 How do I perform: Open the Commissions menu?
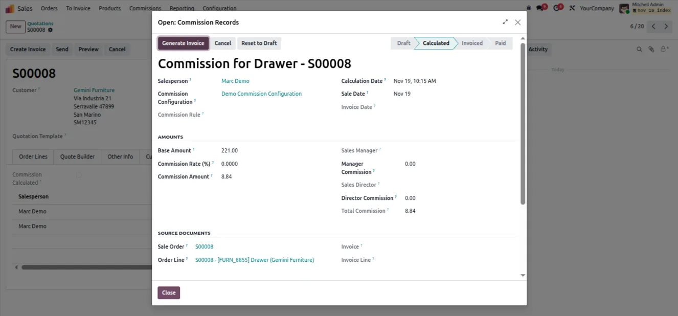point(145,8)
